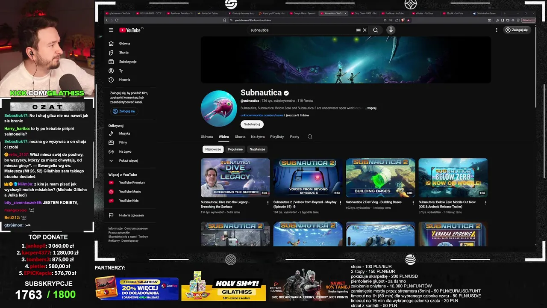This screenshot has width=547, height=308.
Task: Open video title Subnautica 2 Dev Vlog - Building Bases
Action: [373, 202]
